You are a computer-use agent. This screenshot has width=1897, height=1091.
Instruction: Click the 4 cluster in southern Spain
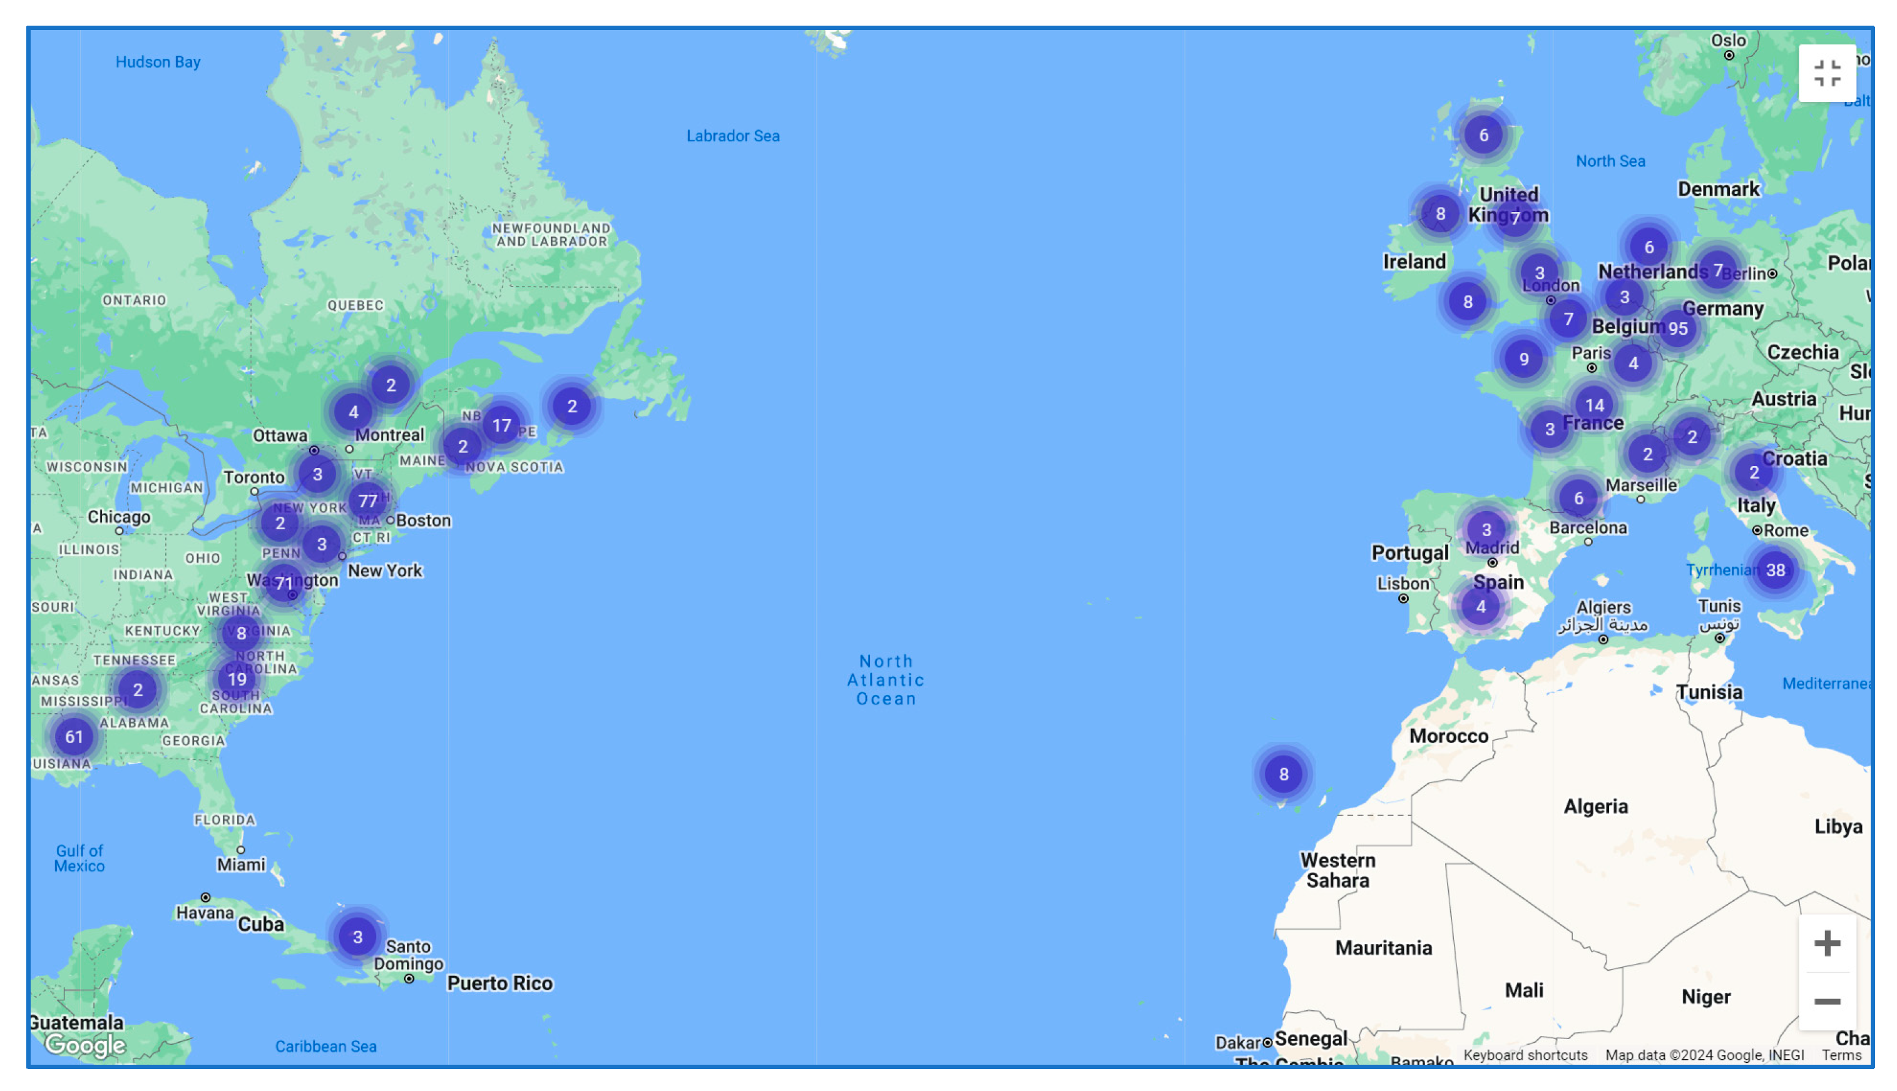coord(1480,606)
